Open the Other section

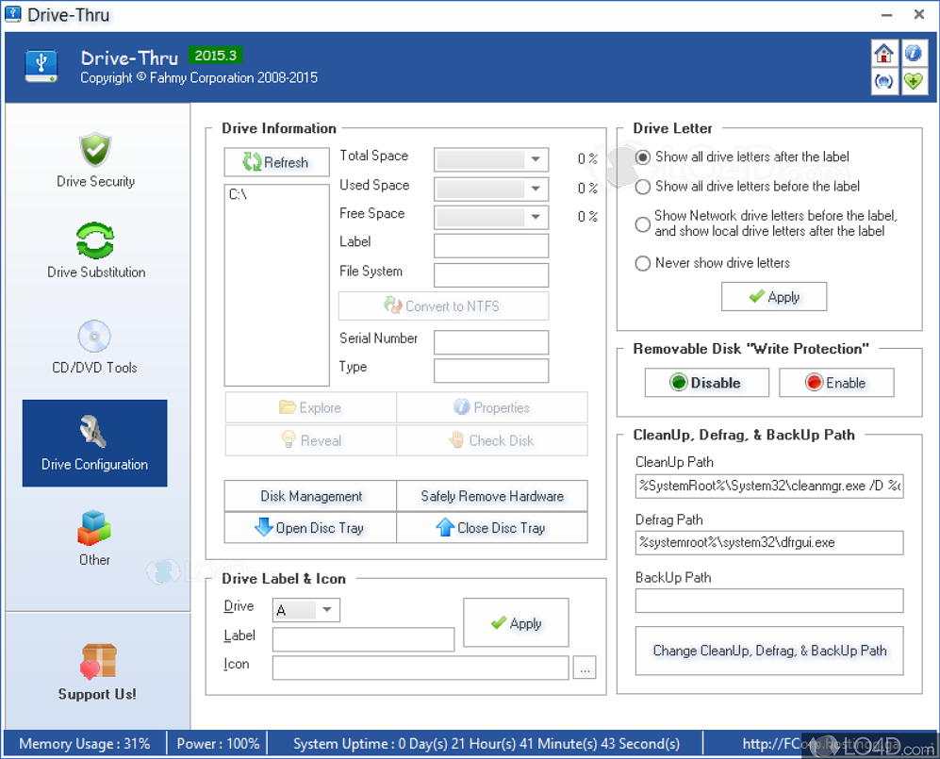[x=95, y=538]
